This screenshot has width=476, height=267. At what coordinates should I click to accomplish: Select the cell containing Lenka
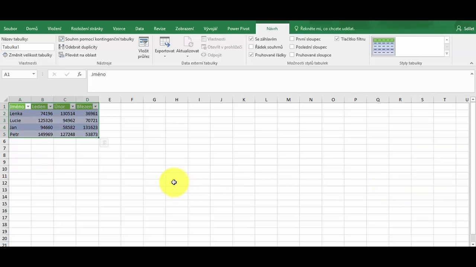coord(20,113)
